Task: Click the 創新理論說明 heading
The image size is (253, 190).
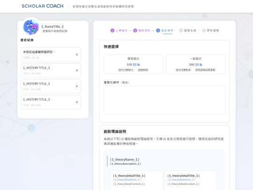Action: 115,131
